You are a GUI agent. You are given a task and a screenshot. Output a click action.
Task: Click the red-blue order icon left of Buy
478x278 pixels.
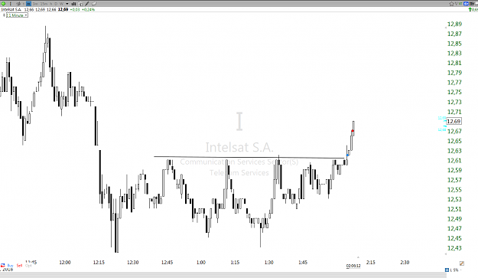pos(3,266)
